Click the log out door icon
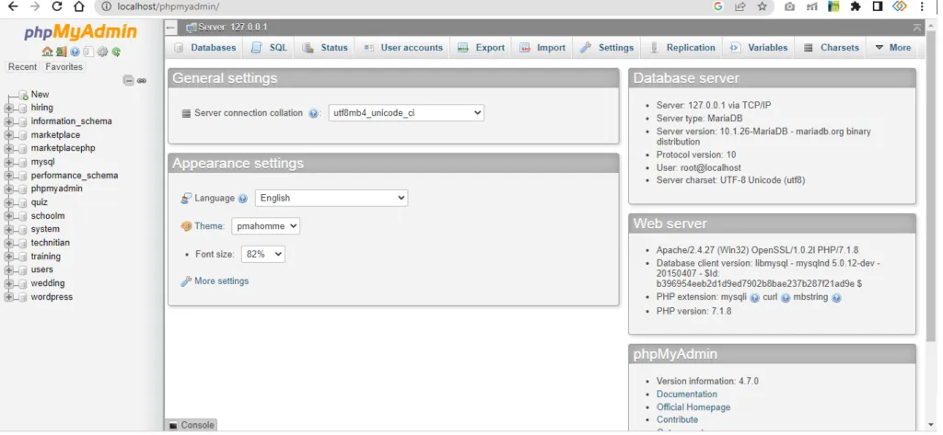Screen dimensions: 943x435 coord(62,52)
